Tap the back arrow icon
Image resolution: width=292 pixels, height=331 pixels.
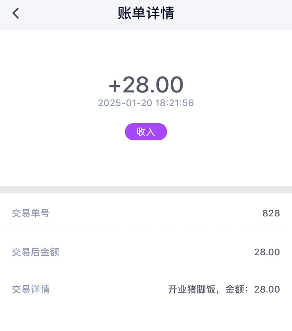pyautogui.click(x=16, y=14)
